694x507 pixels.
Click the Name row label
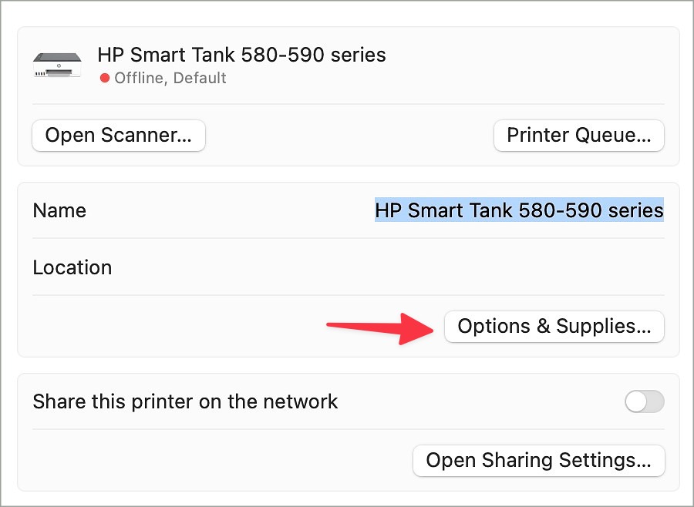(x=59, y=210)
